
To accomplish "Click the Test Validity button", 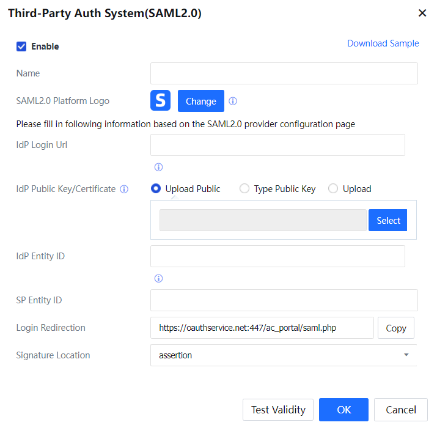I will (278, 410).
